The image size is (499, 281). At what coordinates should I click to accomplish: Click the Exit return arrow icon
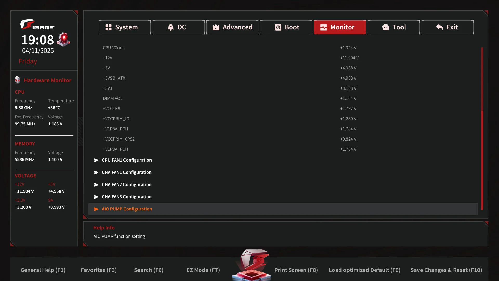[439, 27]
